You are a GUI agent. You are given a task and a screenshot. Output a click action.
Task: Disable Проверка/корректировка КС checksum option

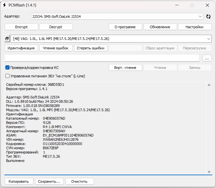tap(7, 67)
